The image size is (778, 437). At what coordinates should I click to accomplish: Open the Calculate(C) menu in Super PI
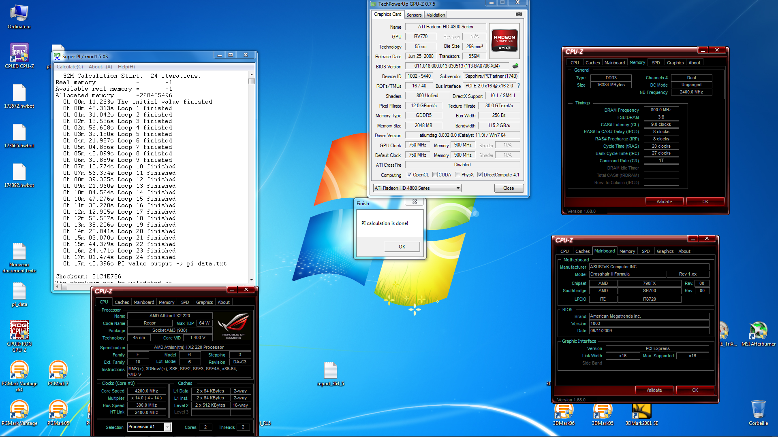(x=70, y=67)
